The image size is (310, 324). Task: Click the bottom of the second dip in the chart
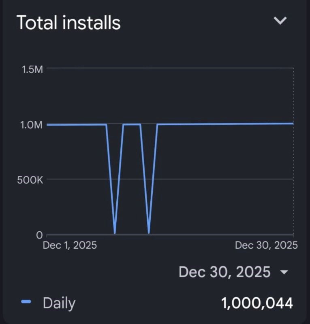click(x=149, y=233)
